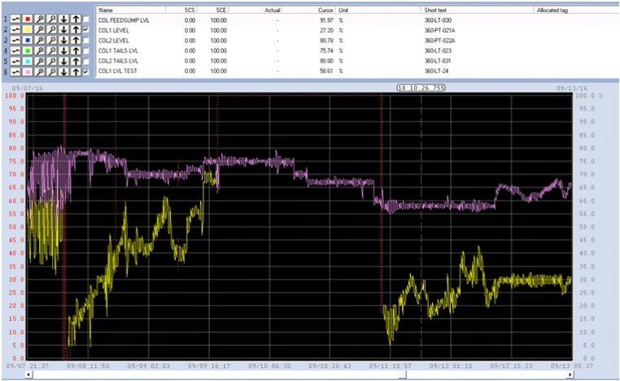Click the short text 360-PT-022A
The image size is (620, 381).
pos(439,41)
